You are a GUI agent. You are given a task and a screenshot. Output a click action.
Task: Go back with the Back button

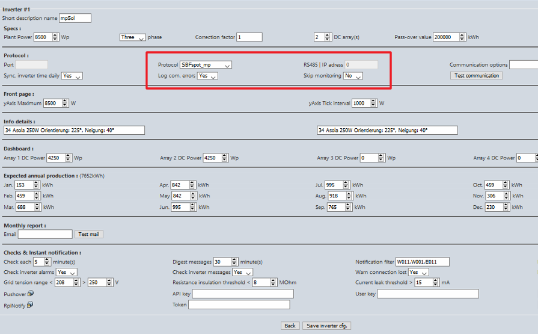point(290,326)
